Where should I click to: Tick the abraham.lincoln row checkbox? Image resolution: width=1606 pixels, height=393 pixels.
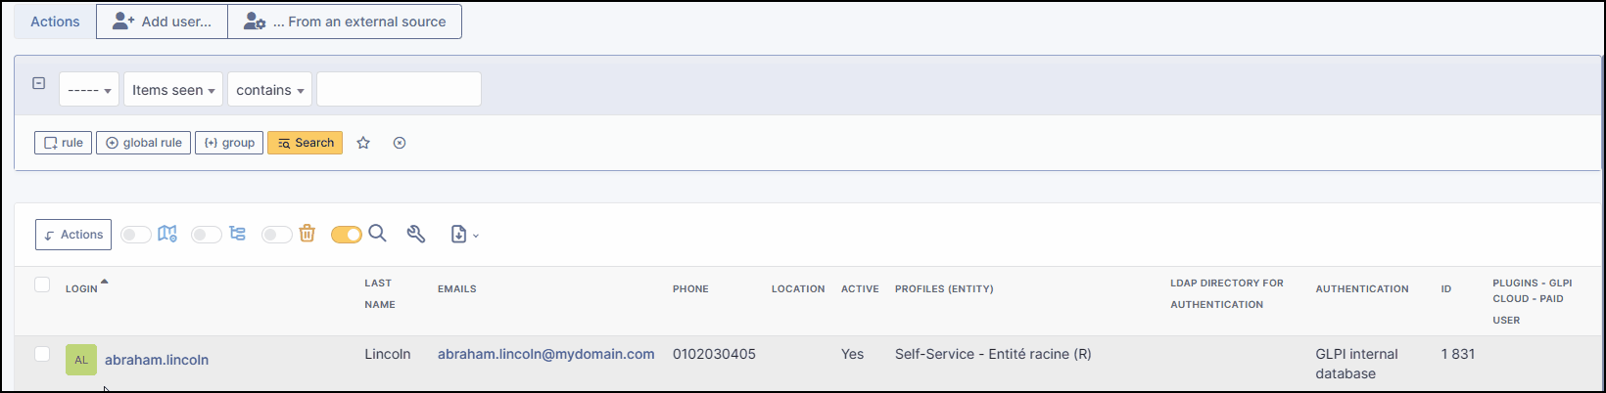pyautogui.click(x=42, y=354)
